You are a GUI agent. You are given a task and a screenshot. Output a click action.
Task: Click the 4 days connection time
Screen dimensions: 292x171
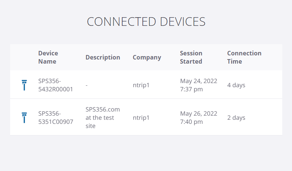click(236, 85)
